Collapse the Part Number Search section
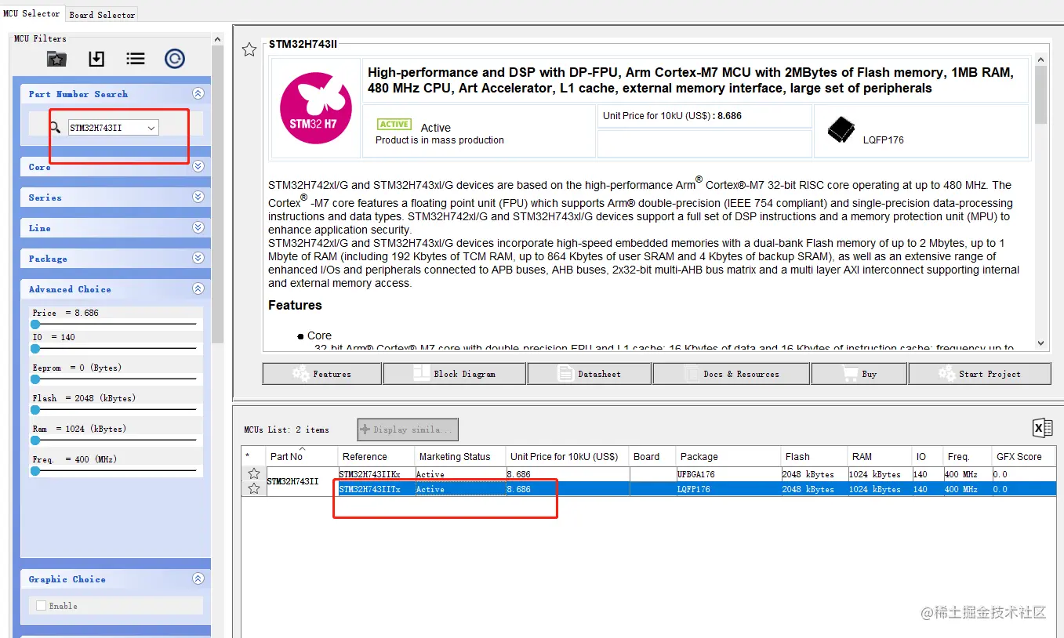Screen dimensions: 1064x638 198,93
